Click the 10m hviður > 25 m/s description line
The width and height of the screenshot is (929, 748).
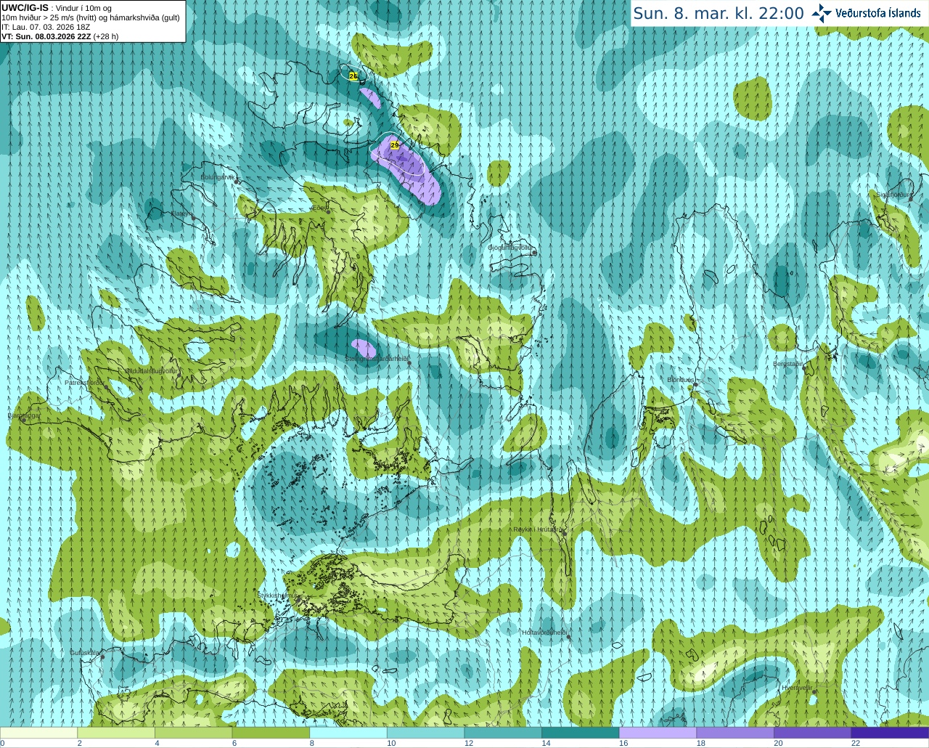tap(91, 17)
